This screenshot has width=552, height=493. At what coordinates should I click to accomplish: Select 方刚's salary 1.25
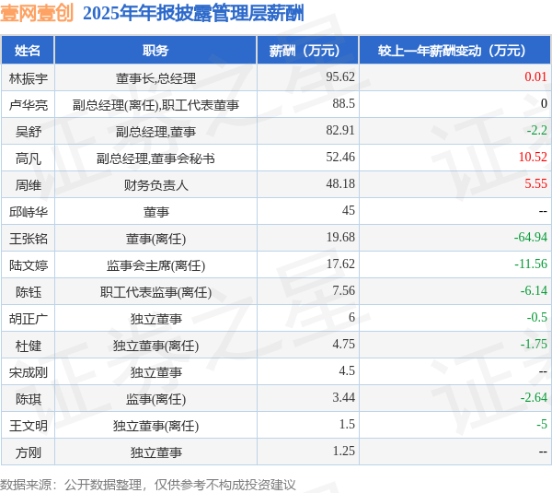[x=343, y=451]
